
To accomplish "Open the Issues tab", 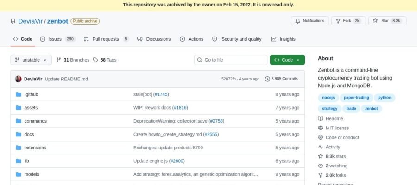I will [58, 39].
